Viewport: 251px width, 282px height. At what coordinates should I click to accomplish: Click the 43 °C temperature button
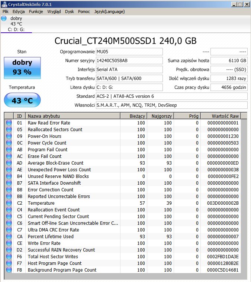pos(22,100)
